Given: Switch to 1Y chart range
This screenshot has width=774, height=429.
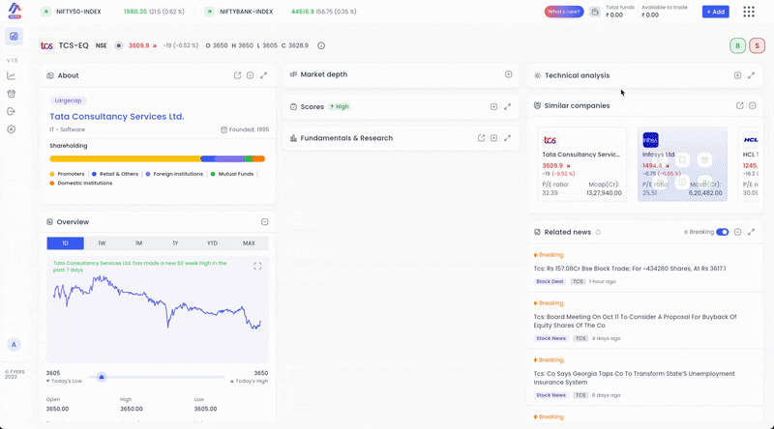Looking at the screenshot, I should coord(175,243).
